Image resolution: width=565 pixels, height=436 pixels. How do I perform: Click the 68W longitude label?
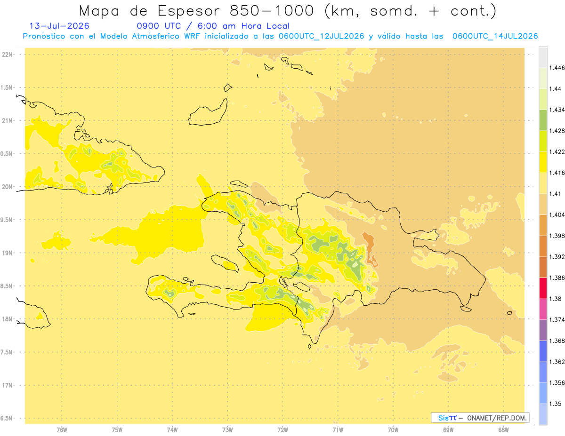coord(503,429)
